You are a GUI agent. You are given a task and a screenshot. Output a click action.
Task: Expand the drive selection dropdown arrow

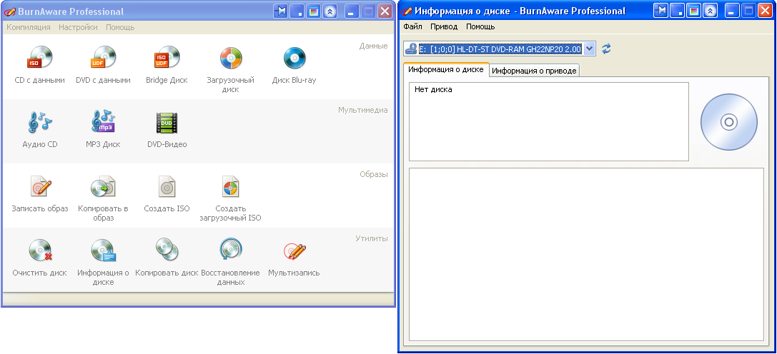pyautogui.click(x=589, y=49)
